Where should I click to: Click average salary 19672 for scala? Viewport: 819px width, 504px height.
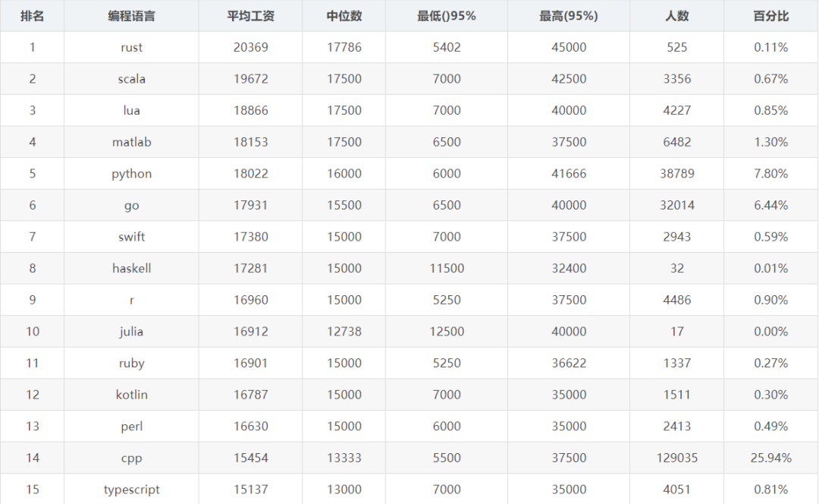tap(251, 79)
